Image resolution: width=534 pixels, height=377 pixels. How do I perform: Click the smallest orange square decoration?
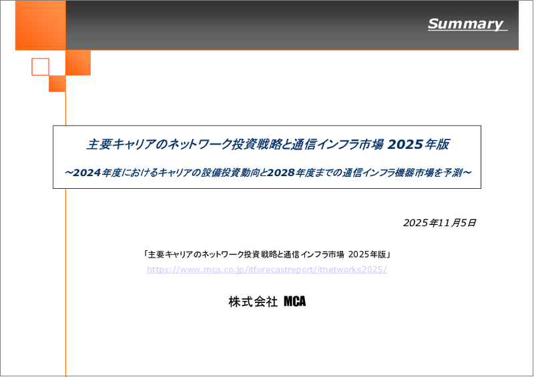pyautogui.click(x=57, y=83)
